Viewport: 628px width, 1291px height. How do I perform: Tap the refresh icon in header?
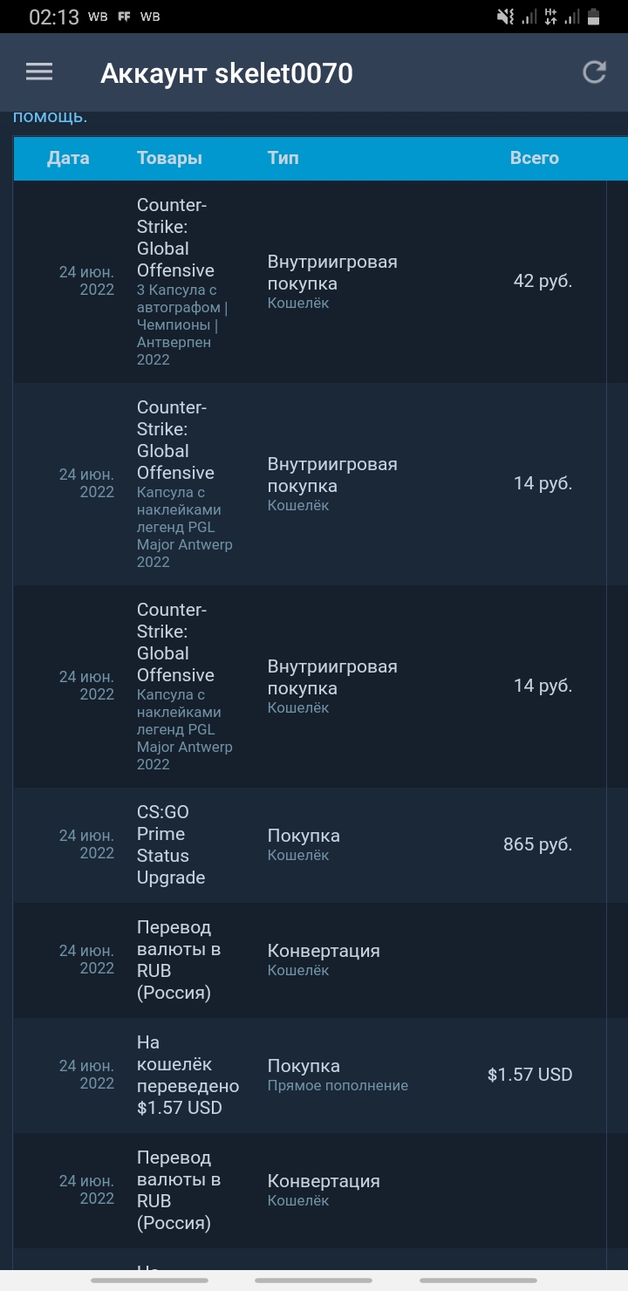594,72
